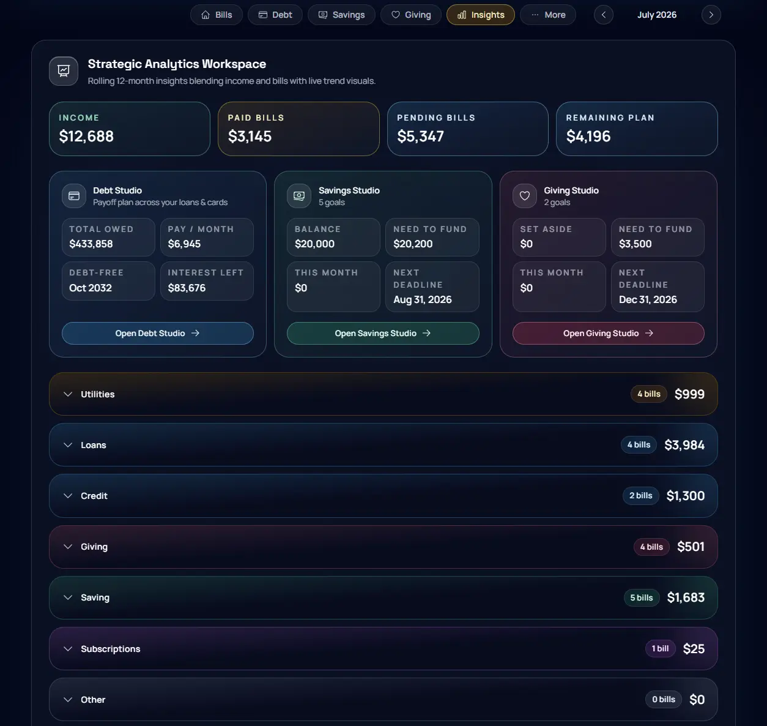Click the July 2026 month label
Viewport: 767px width, 726px height.
[657, 15]
